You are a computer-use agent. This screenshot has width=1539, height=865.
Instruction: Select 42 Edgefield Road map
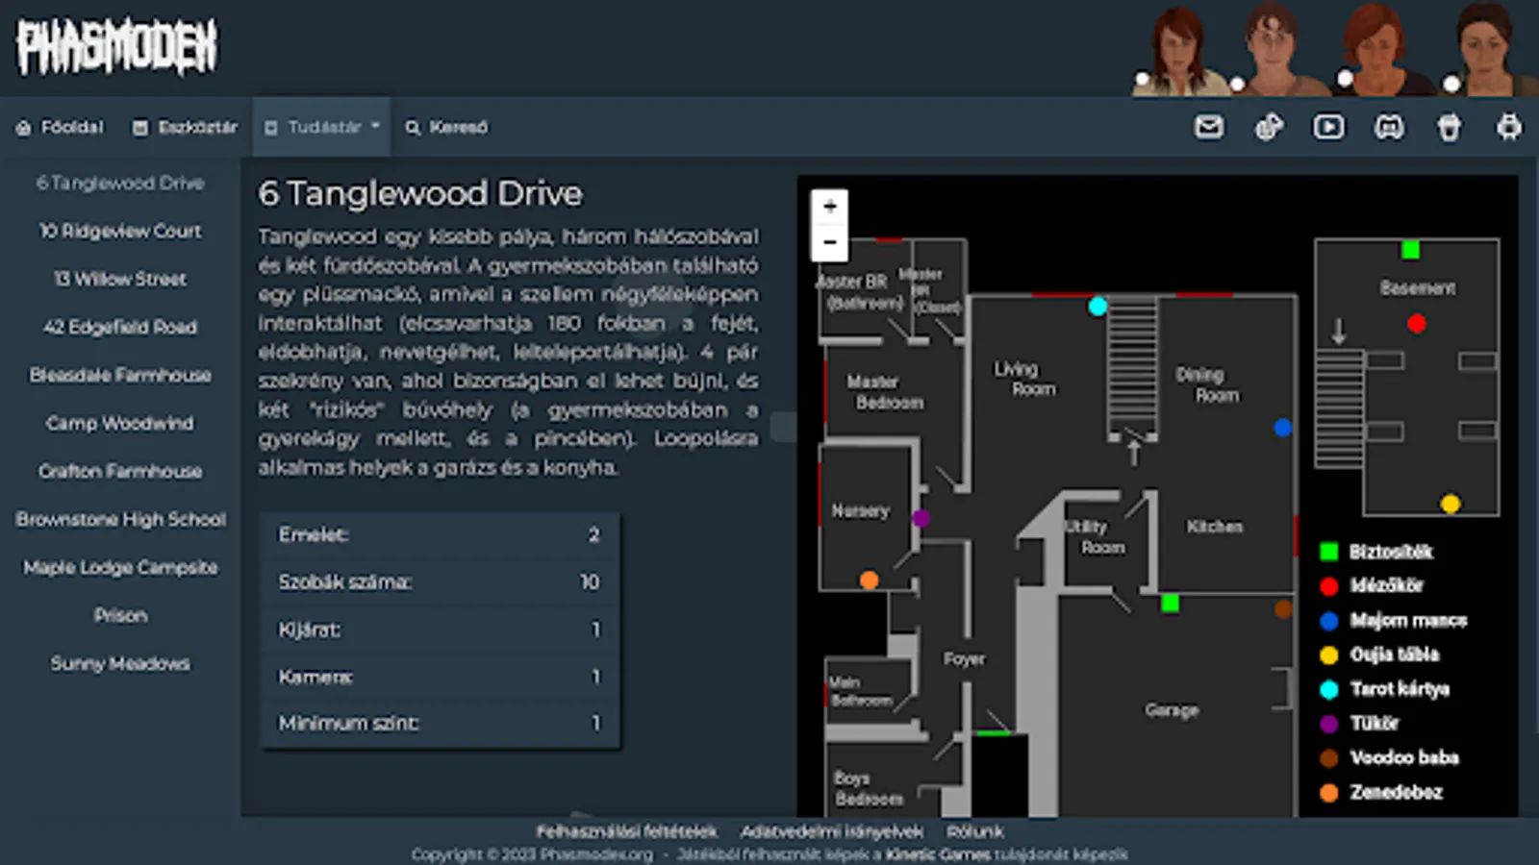[120, 327]
